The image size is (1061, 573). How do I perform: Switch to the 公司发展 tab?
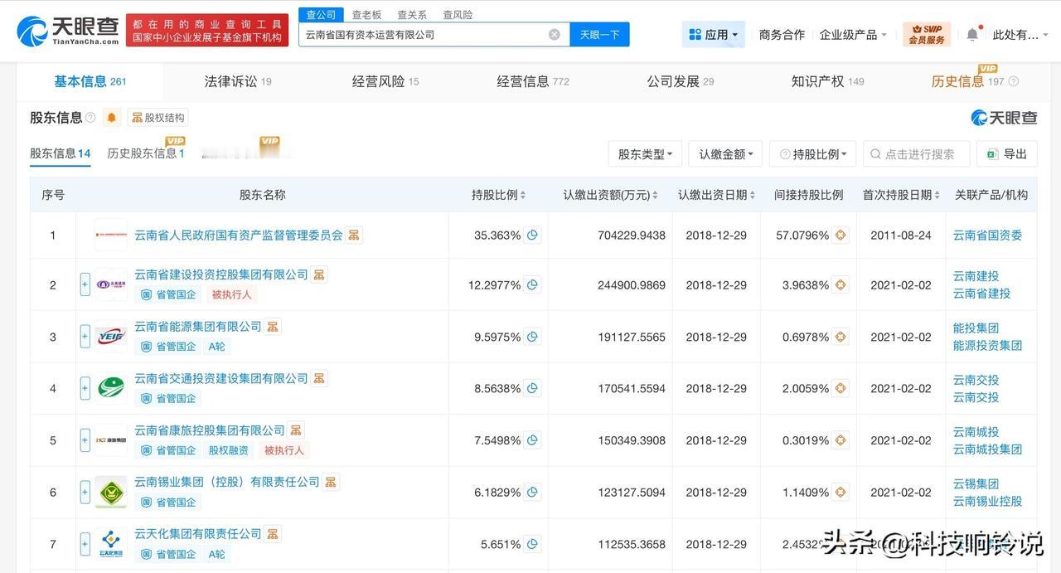click(x=681, y=81)
